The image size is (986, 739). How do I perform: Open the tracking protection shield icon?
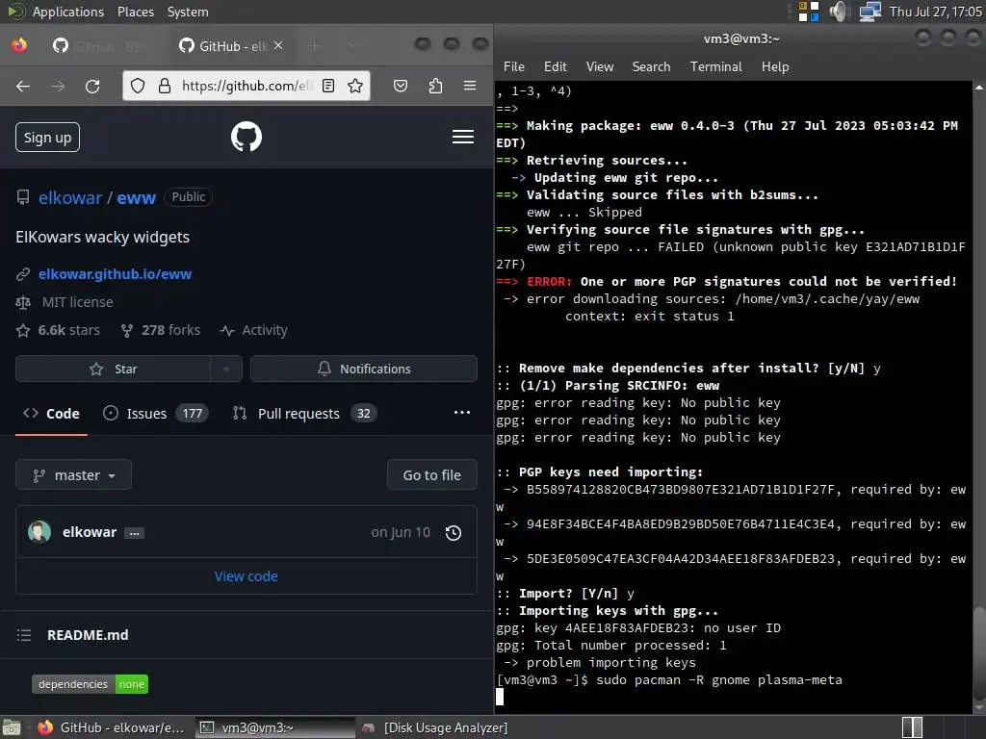(138, 86)
